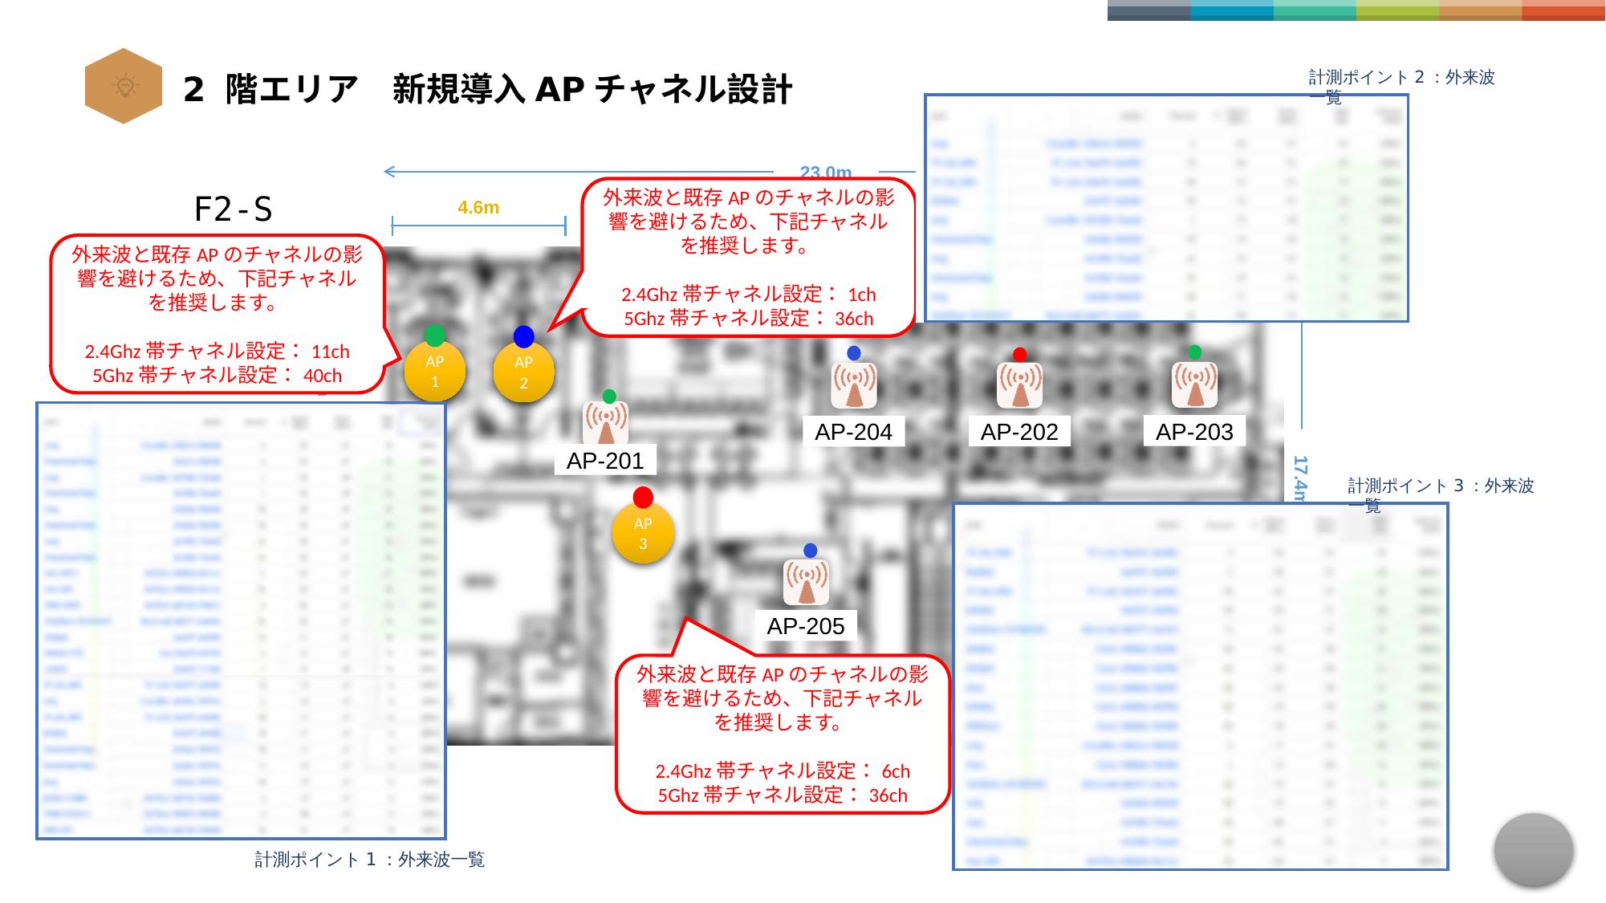Screen dimensions: 1606x903
Task: Click the gray round button bottom-right
Action: [x=1533, y=850]
